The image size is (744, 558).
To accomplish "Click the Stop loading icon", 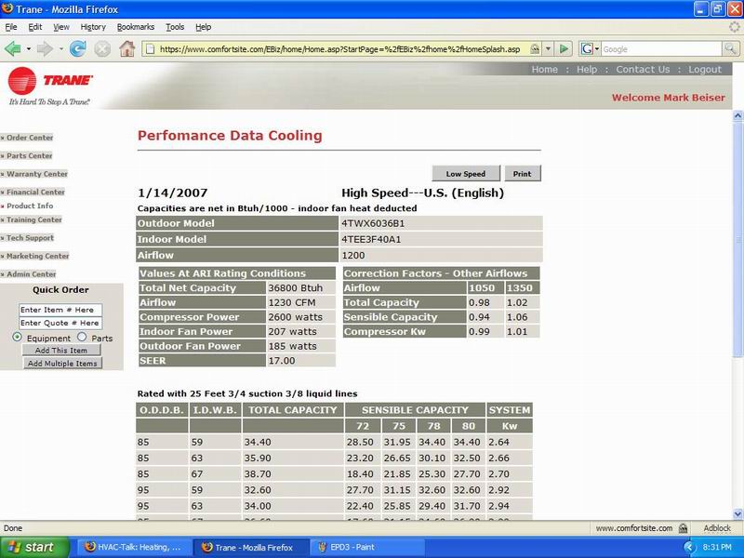I will (x=102, y=48).
